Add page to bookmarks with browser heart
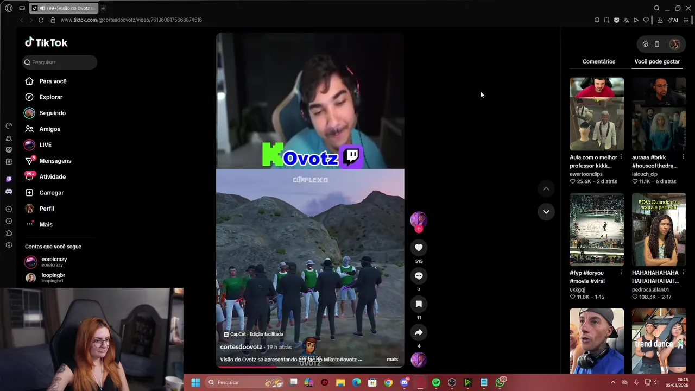The height and width of the screenshot is (391, 695). coord(646,20)
